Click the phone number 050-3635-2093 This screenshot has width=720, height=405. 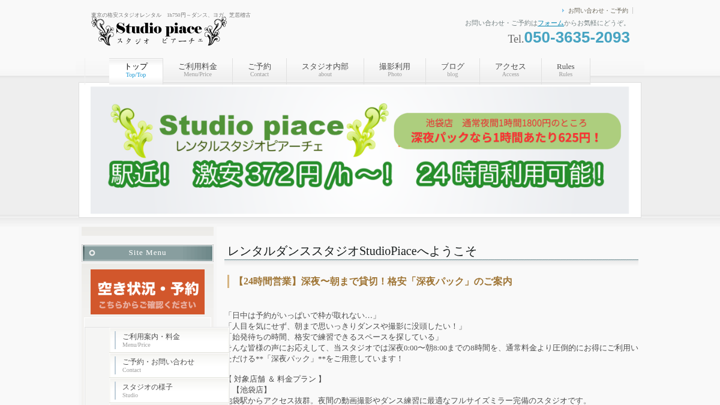pos(577,37)
